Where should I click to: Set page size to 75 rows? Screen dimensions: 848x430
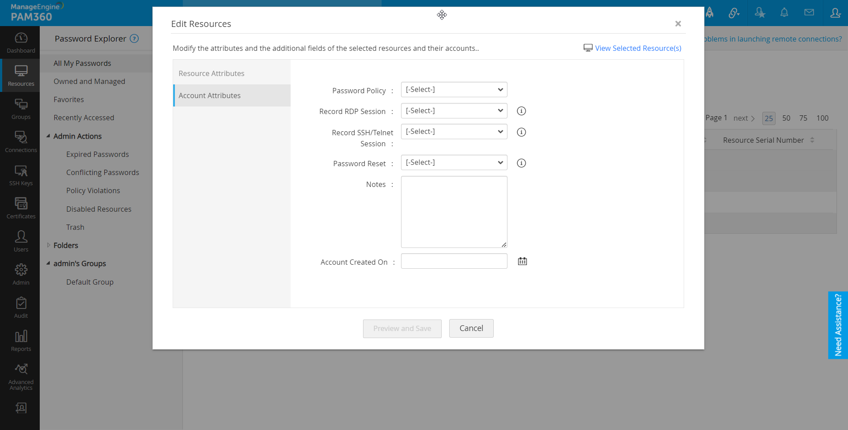pyautogui.click(x=803, y=118)
